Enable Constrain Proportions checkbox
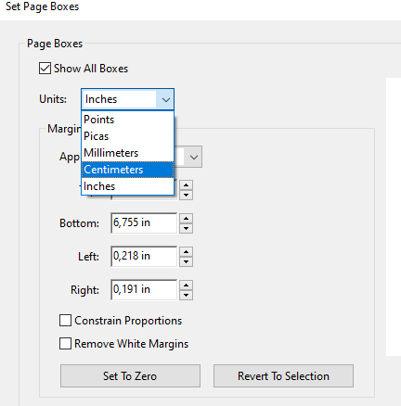 65,321
